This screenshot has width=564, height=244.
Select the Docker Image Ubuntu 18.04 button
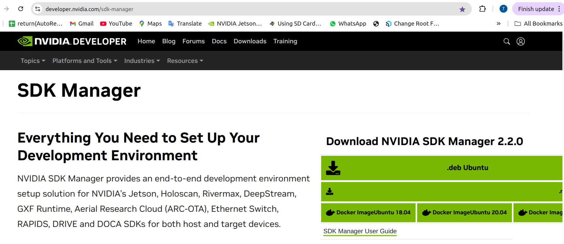pyautogui.click(x=368, y=212)
